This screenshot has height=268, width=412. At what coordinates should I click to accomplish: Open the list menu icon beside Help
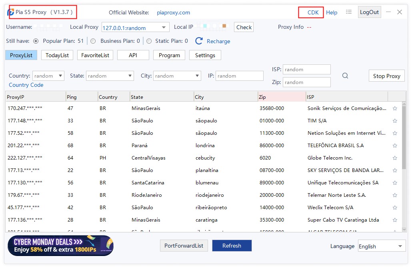pos(349,12)
